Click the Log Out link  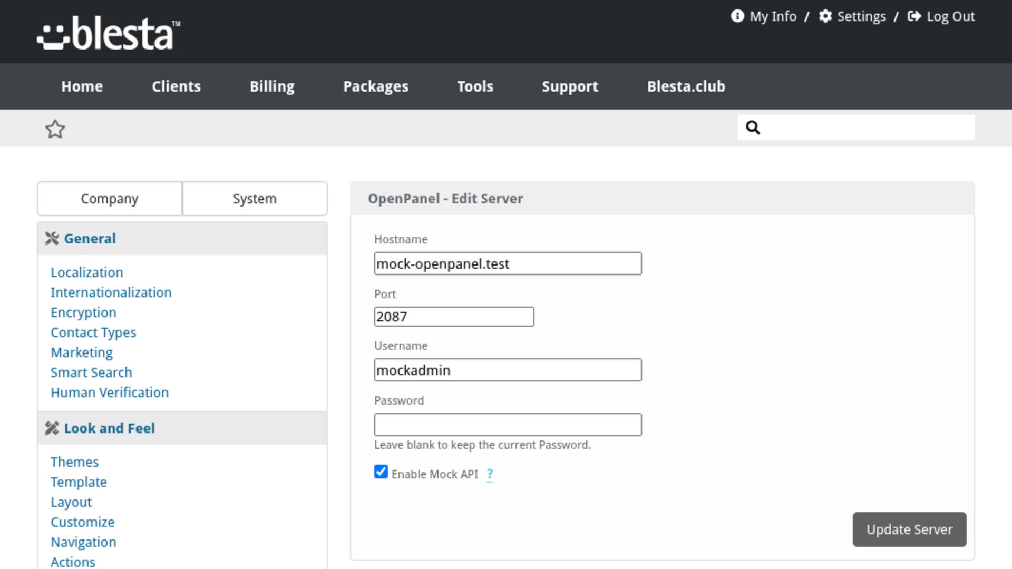950,16
